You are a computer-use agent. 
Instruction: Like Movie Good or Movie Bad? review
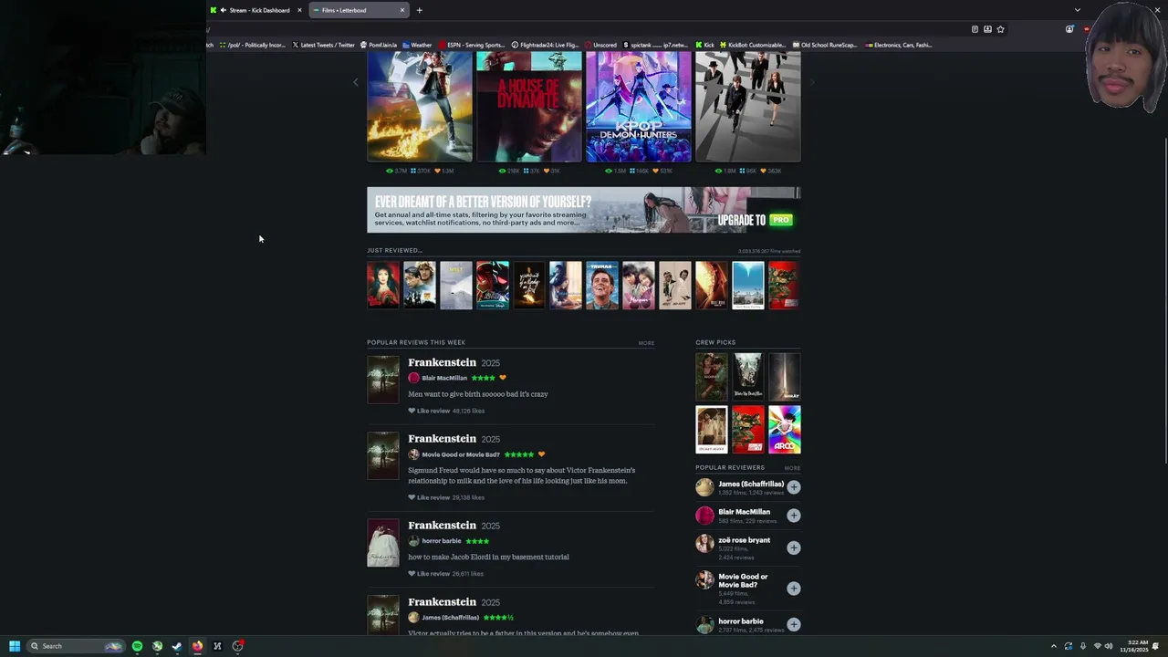[429, 497]
